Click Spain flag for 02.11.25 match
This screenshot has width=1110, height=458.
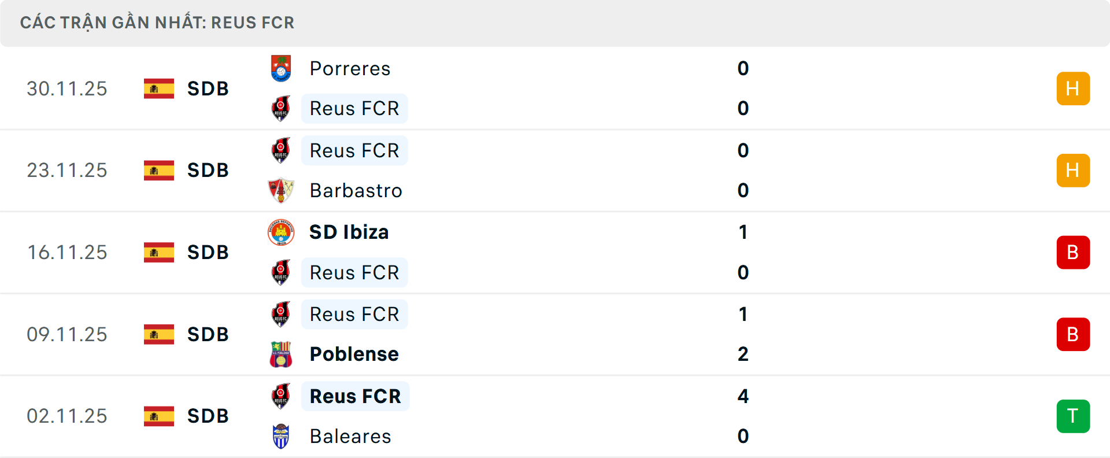point(159,416)
